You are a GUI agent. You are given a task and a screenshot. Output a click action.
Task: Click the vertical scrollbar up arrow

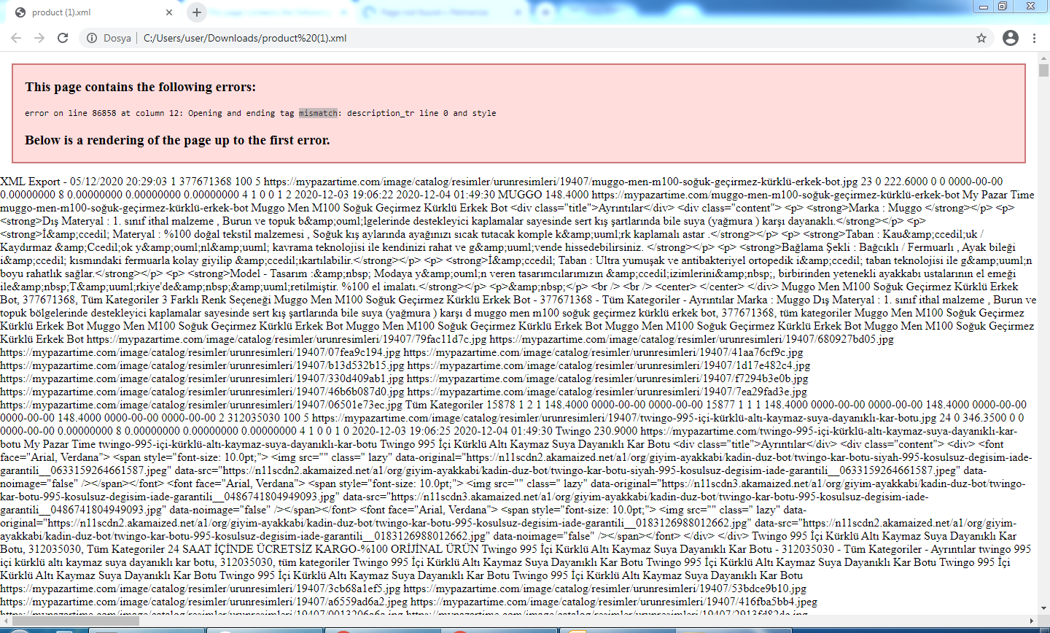click(x=1044, y=57)
